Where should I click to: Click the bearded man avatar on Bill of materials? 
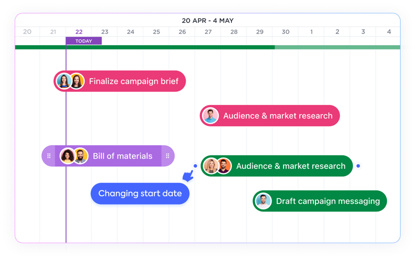(x=81, y=156)
